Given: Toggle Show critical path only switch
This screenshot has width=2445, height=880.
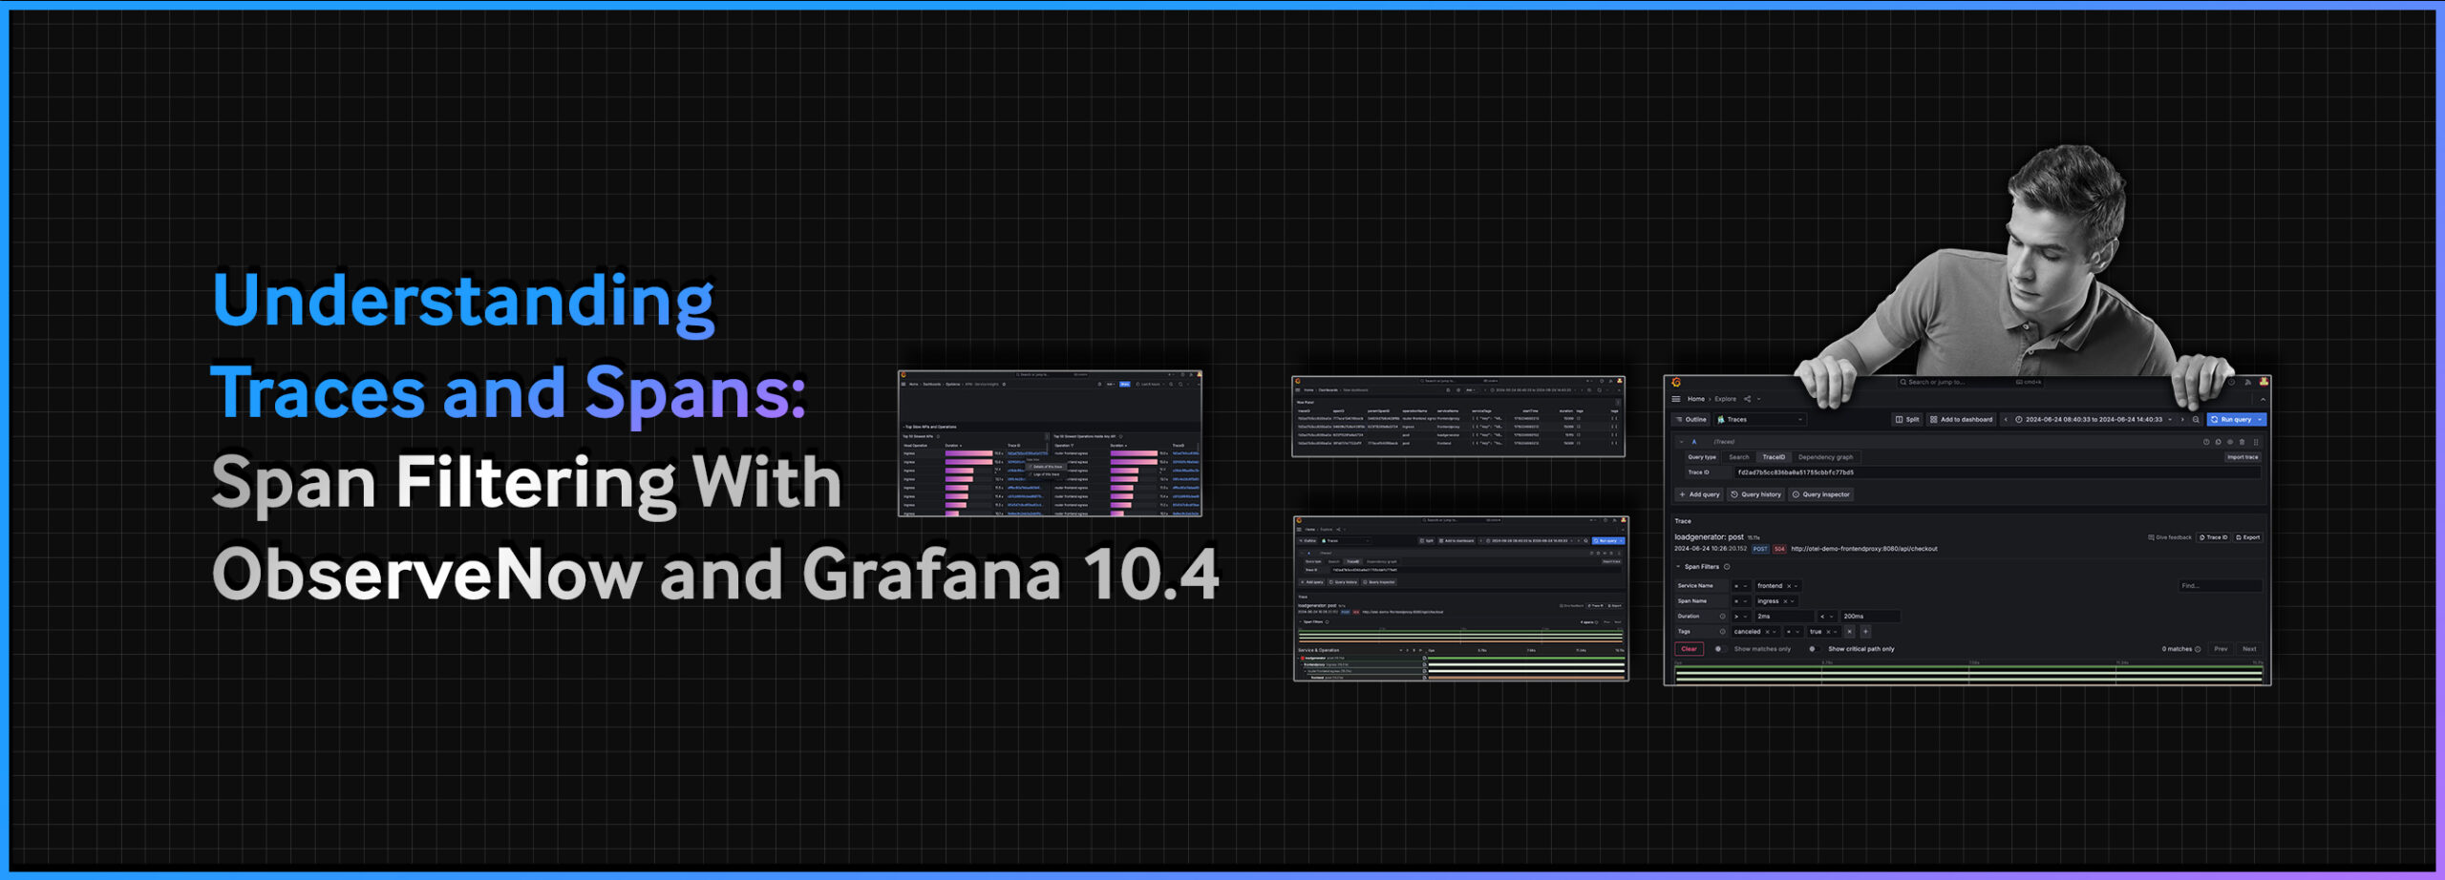Looking at the screenshot, I should 1814,649.
